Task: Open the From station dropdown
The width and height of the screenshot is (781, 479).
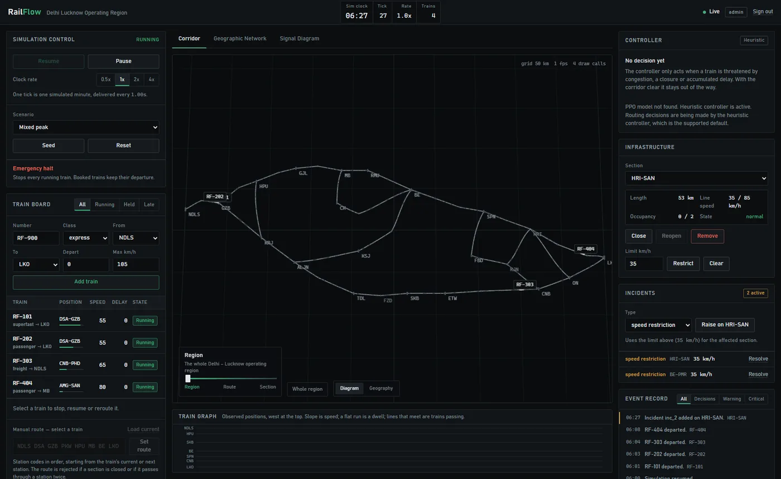Action: (x=136, y=238)
